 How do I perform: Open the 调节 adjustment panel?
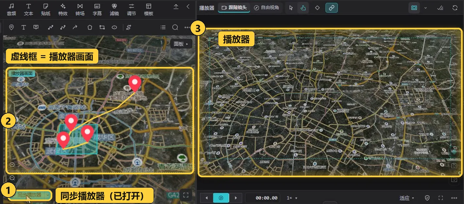[x=131, y=10]
